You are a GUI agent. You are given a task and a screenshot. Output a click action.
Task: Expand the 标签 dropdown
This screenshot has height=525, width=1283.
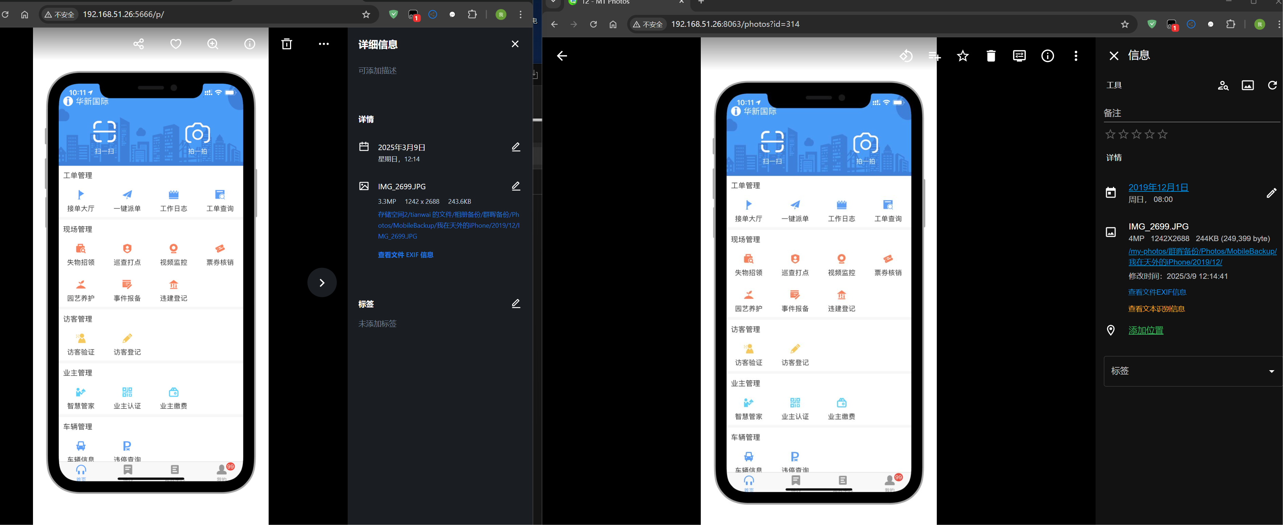1193,371
